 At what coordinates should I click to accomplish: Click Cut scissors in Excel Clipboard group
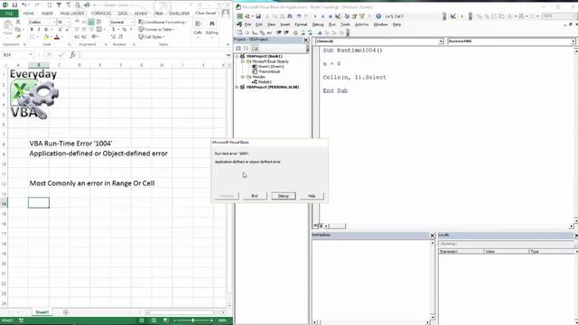(x=18, y=22)
